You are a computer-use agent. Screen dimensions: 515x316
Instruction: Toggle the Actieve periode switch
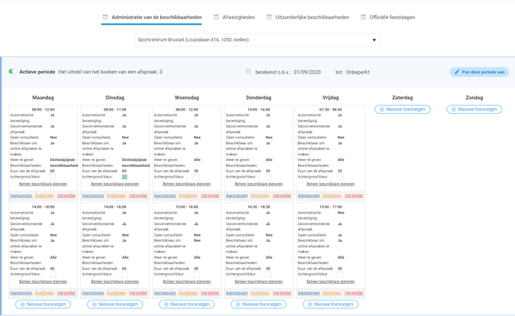coord(12,71)
